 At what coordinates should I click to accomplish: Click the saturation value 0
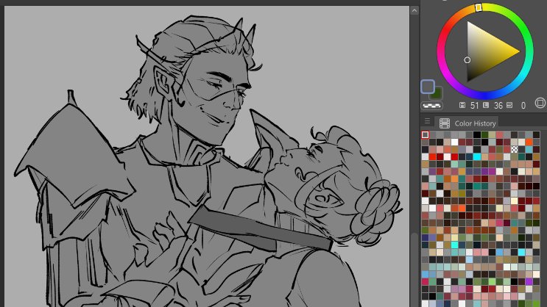pos(523,106)
